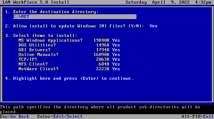Click the date 'Saturday April 9, 2022'
Viewport: 214px width, 119px height.
(158, 2)
